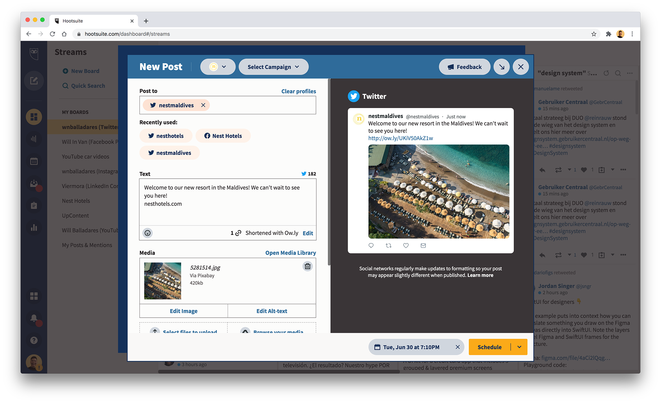Open the YouTube car videos board

[x=85, y=157]
